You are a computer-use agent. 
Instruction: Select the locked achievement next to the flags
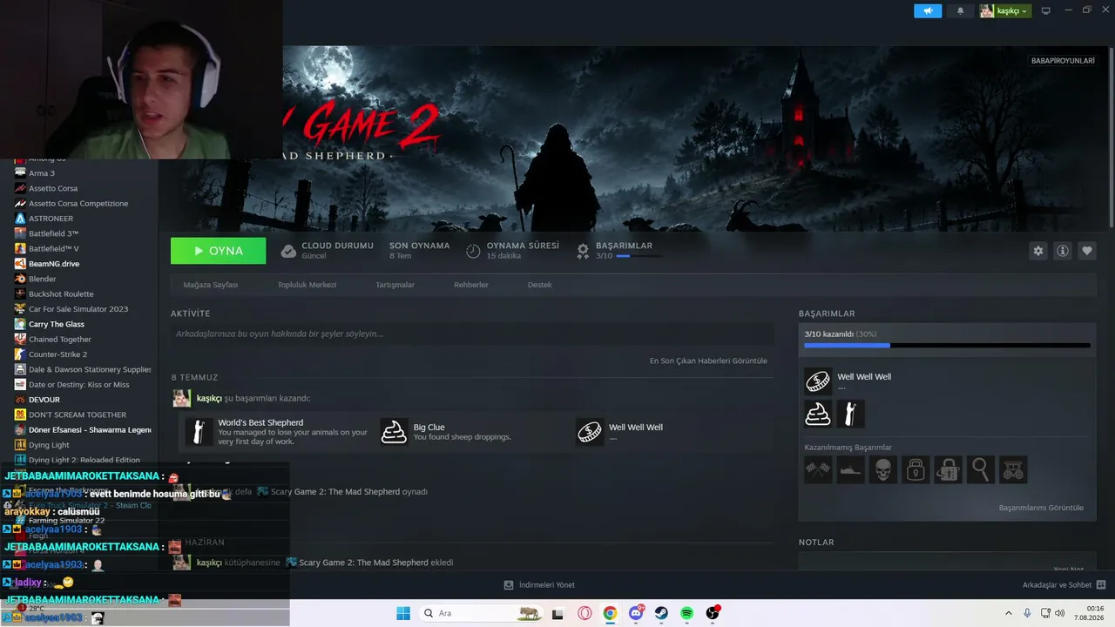point(850,469)
